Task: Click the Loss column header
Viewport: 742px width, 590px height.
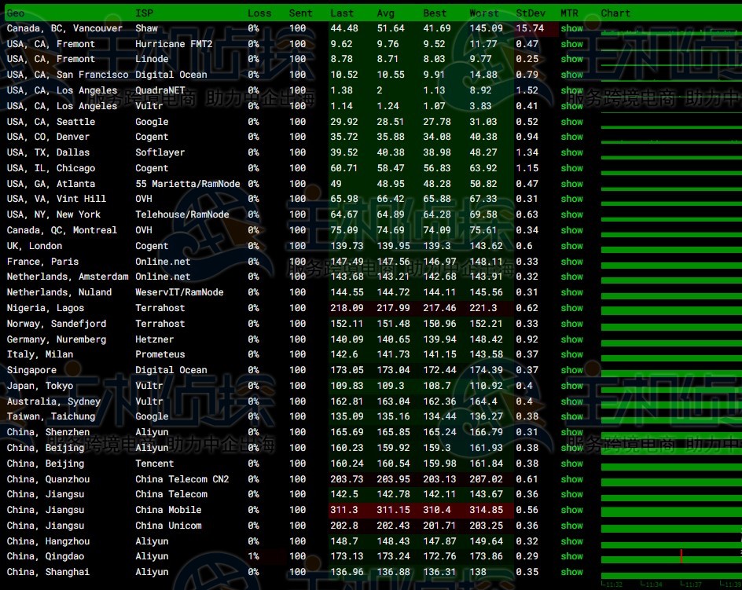Action: (259, 13)
